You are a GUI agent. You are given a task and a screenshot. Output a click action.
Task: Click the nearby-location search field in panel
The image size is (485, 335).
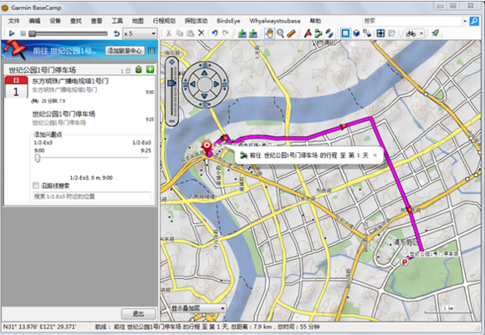pos(91,196)
